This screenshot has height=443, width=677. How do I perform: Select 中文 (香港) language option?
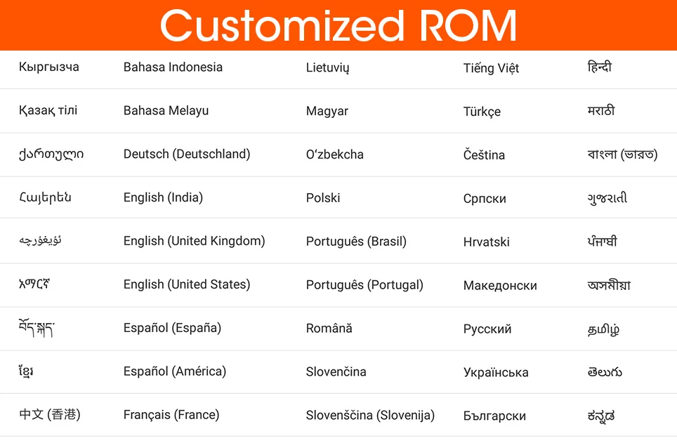pos(50,414)
